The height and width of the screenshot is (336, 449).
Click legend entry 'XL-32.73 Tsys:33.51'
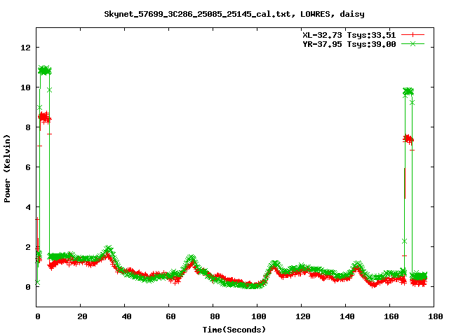point(349,35)
